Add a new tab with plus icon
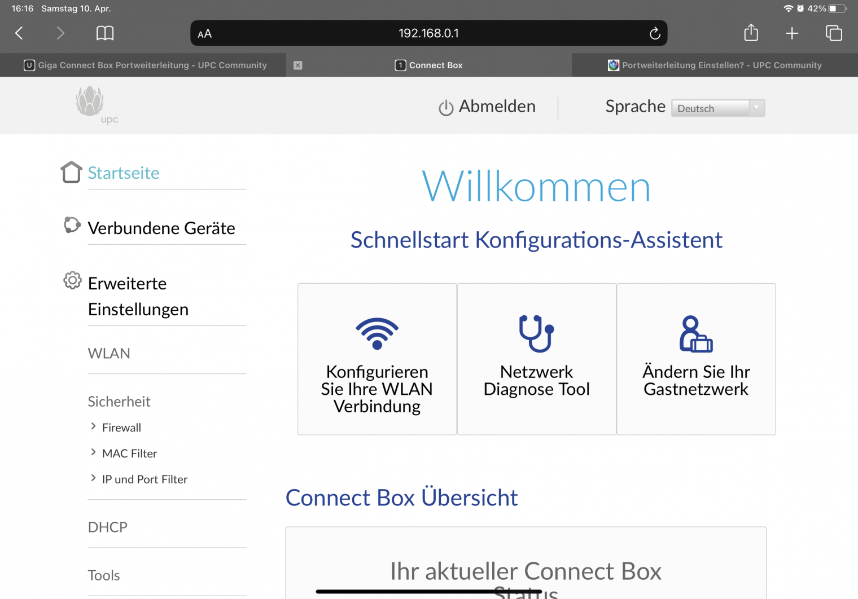The height and width of the screenshot is (599, 858). click(x=792, y=33)
